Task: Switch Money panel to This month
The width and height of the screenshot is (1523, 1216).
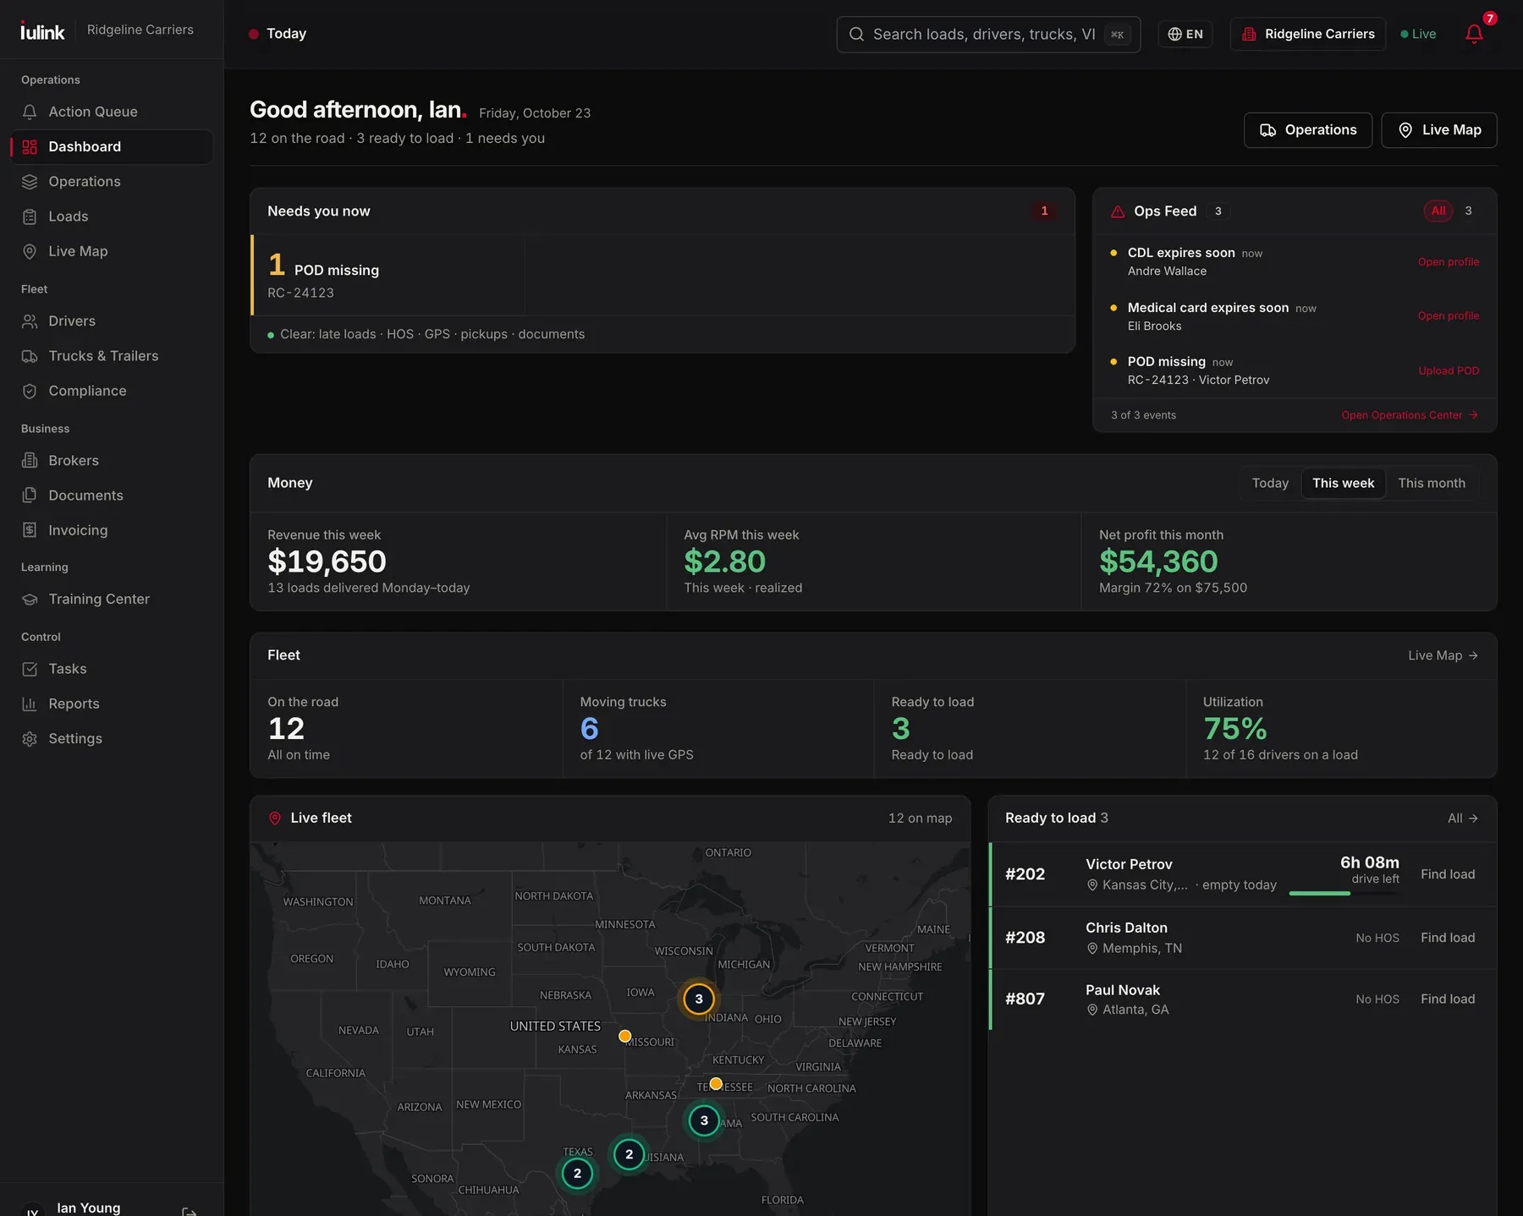Action: 1431,483
